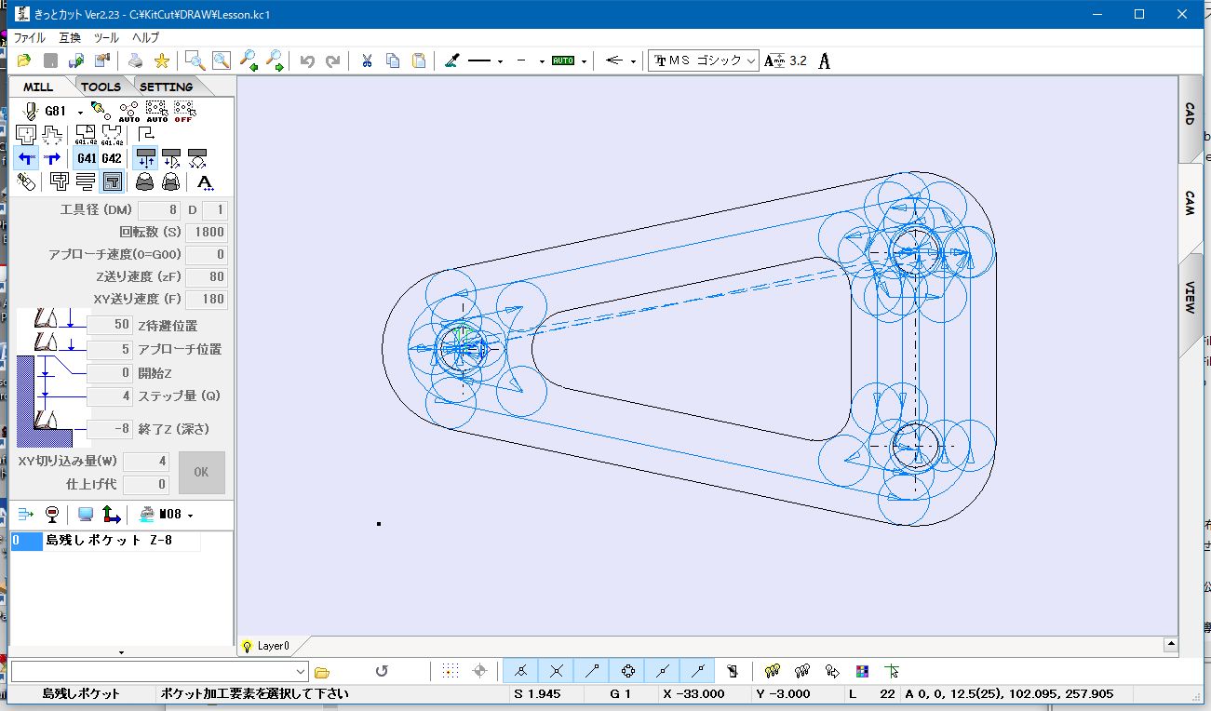Image resolution: width=1211 pixels, height=711 pixels.
Task: Click the color palette grid icon
Action: (862, 671)
